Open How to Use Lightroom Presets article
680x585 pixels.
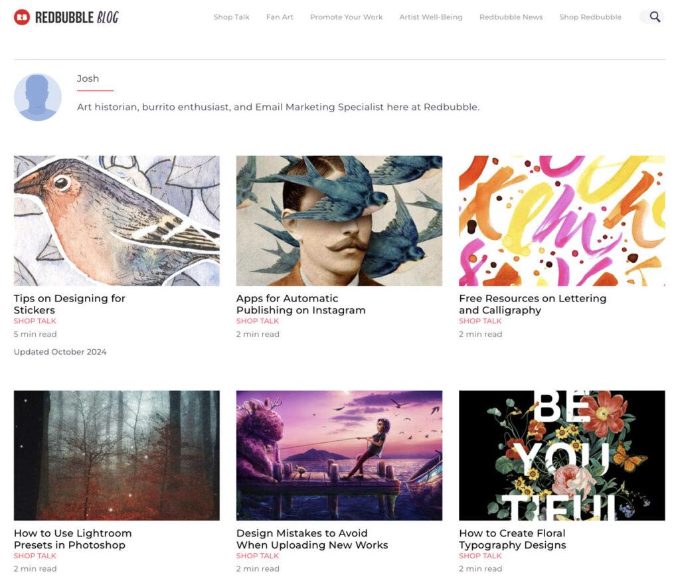(x=72, y=539)
